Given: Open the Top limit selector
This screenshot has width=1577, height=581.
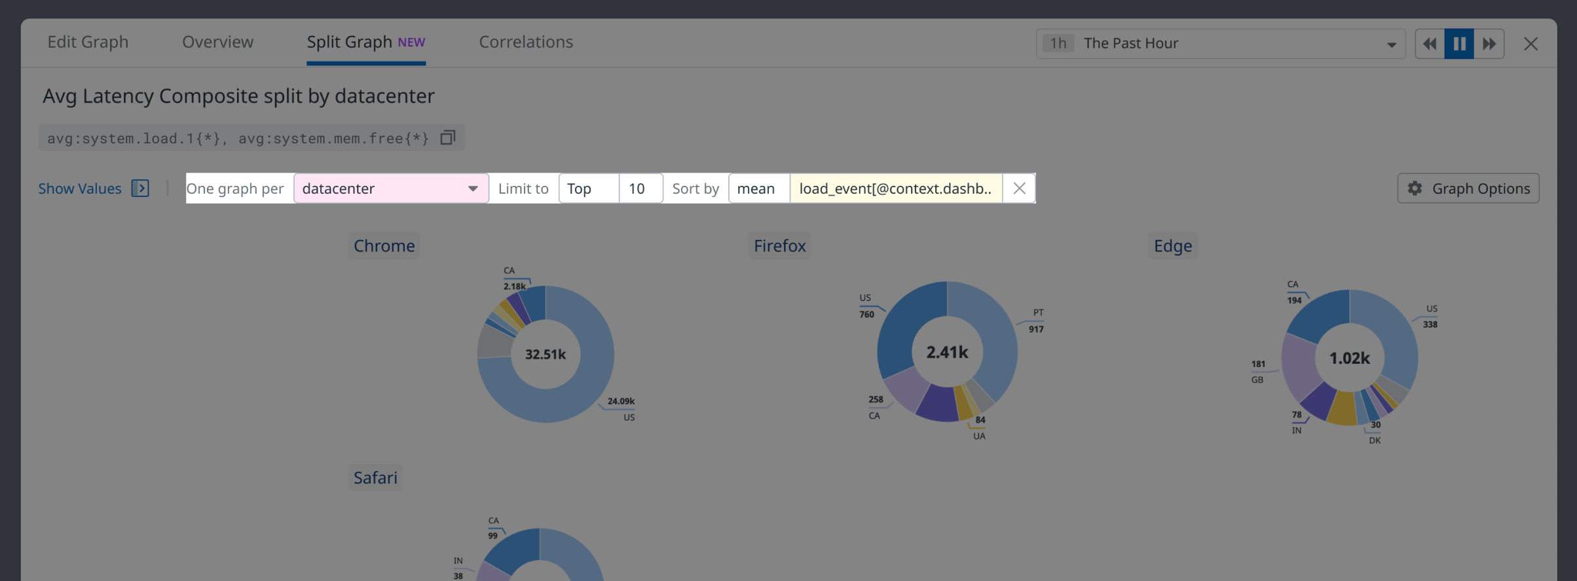Looking at the screenshot, I should pyautogui.click(x=589, y=188).
